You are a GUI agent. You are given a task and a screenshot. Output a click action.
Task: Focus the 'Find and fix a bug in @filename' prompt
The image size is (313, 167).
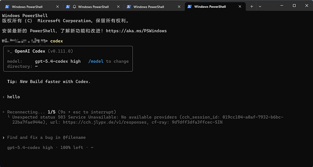click(x=46, y=138)
